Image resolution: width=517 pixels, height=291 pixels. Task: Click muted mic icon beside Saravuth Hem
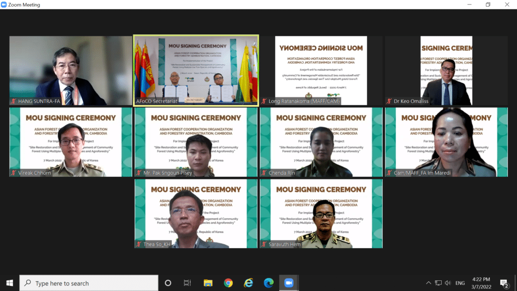tap(264, 245)
